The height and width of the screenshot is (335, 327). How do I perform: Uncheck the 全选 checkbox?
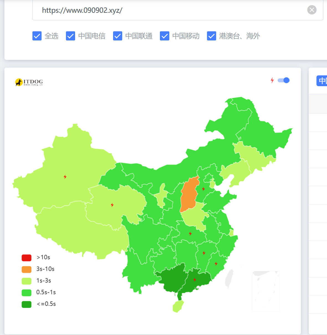point(37,36)
